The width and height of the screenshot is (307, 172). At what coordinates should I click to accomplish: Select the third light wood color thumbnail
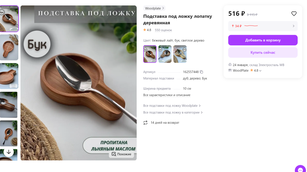click(x=180, y=54)
